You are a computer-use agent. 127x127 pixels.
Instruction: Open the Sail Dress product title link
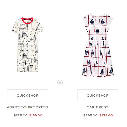tap(97, 107)
